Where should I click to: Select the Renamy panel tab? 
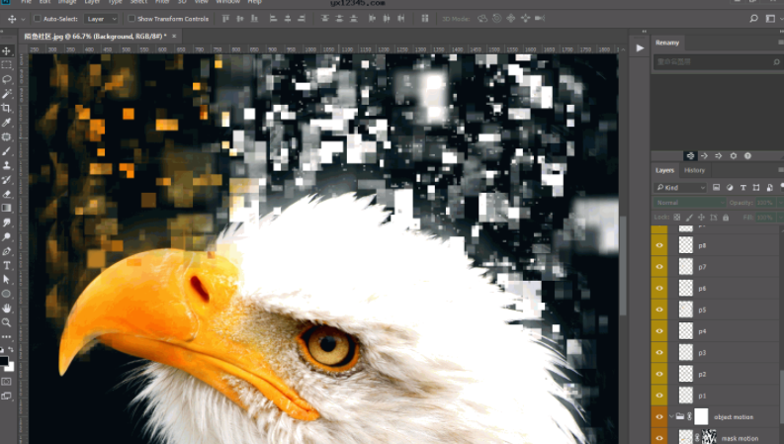pyautogui.click(x=667, y=43)
